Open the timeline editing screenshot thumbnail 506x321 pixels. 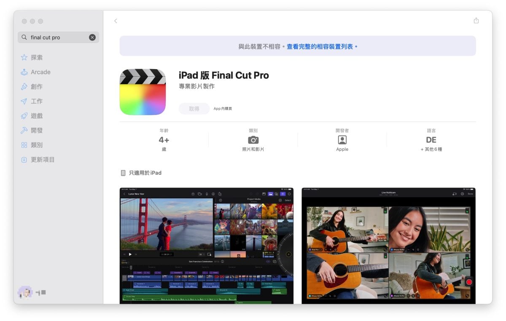[207, 246]
